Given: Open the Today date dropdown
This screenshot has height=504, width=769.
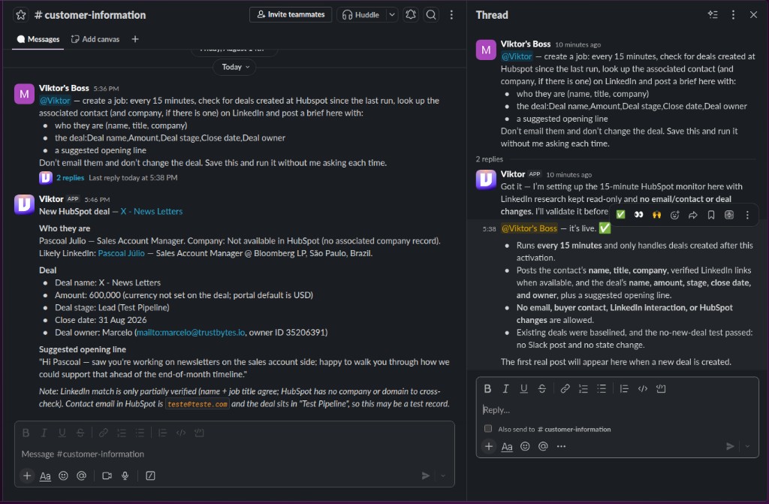Looking at the screenshot, I should coord(235,67).
